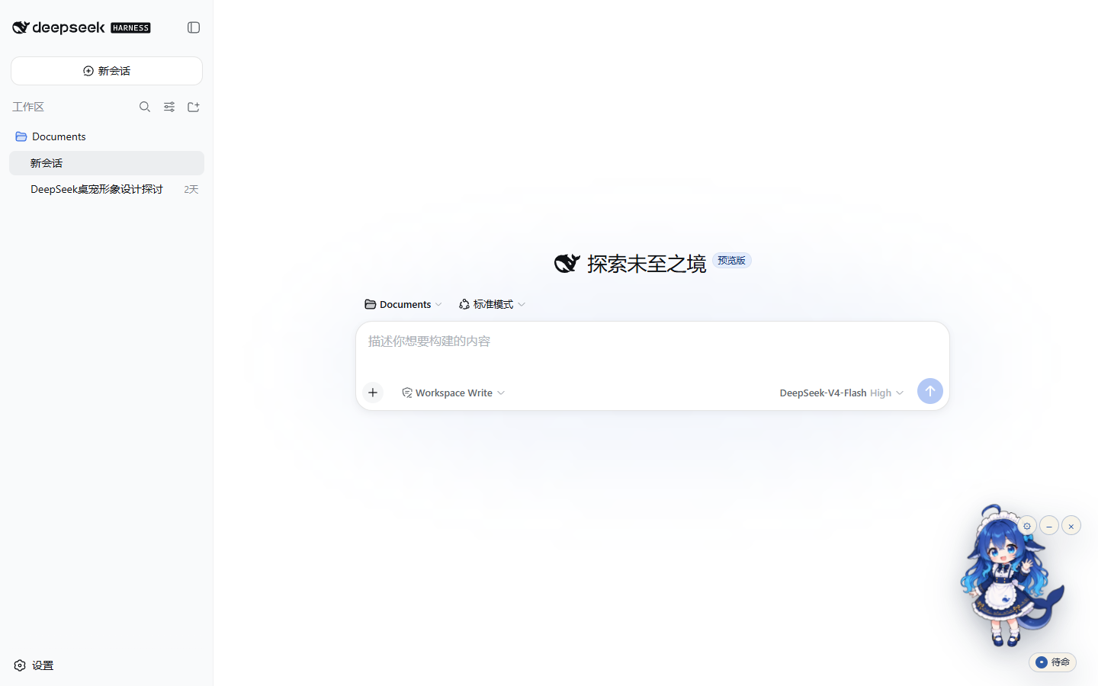Open 设置 at the sidebar bottom

[x=34, y=665]
